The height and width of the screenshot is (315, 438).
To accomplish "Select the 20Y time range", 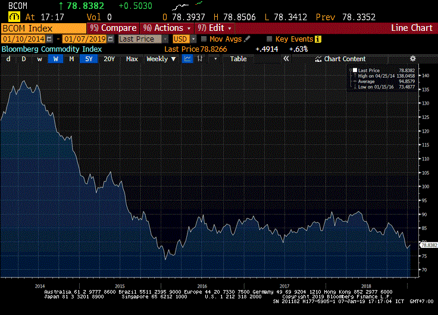I will tap(109, 59).
